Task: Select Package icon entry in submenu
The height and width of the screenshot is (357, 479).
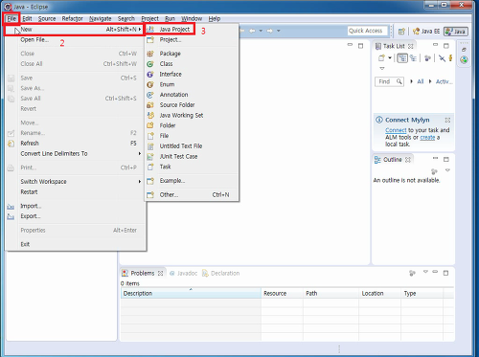Action: (x=192, y=54)
